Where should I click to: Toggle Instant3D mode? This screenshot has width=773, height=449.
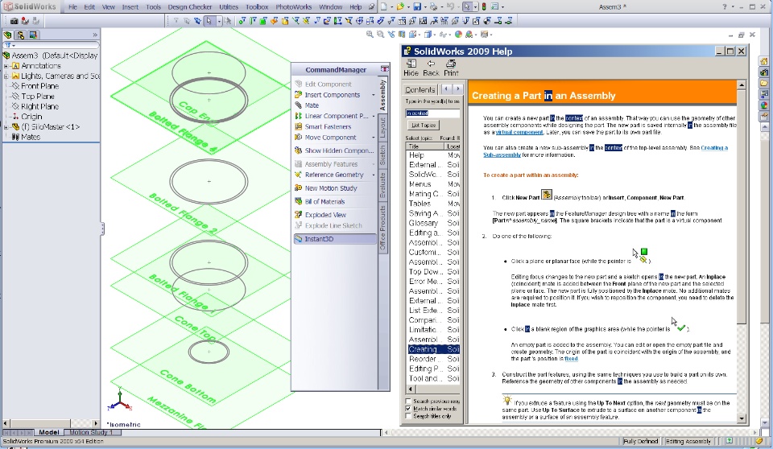335,239
